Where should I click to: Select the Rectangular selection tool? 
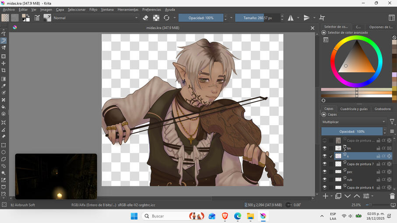click(4, 145)
